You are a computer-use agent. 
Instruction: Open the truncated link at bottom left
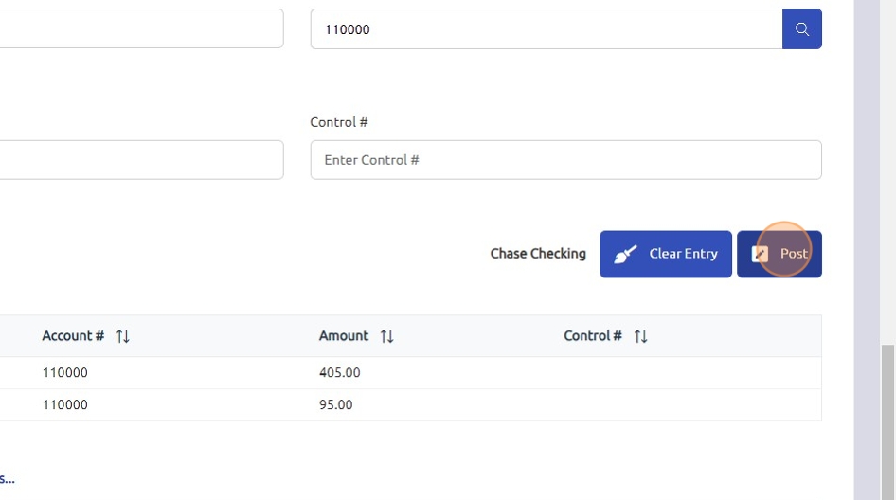click(8, 479)
